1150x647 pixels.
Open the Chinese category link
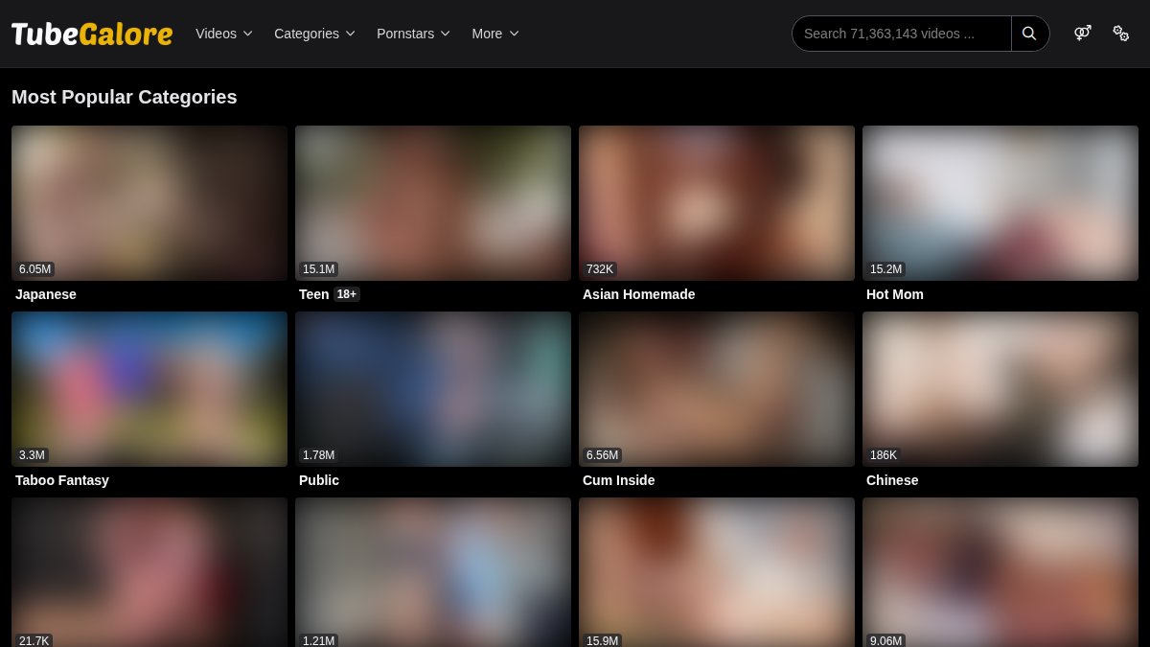pyautogui.click(x=892, y=480)
